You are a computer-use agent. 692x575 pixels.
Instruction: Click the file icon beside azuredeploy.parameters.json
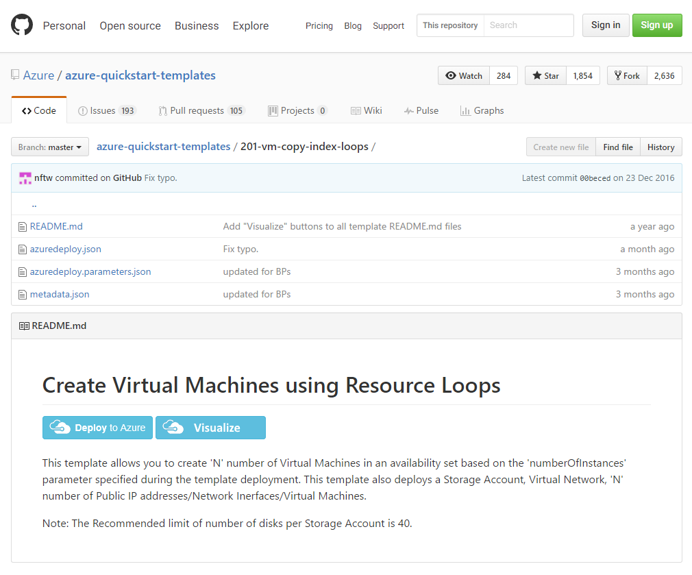(23, 272)
